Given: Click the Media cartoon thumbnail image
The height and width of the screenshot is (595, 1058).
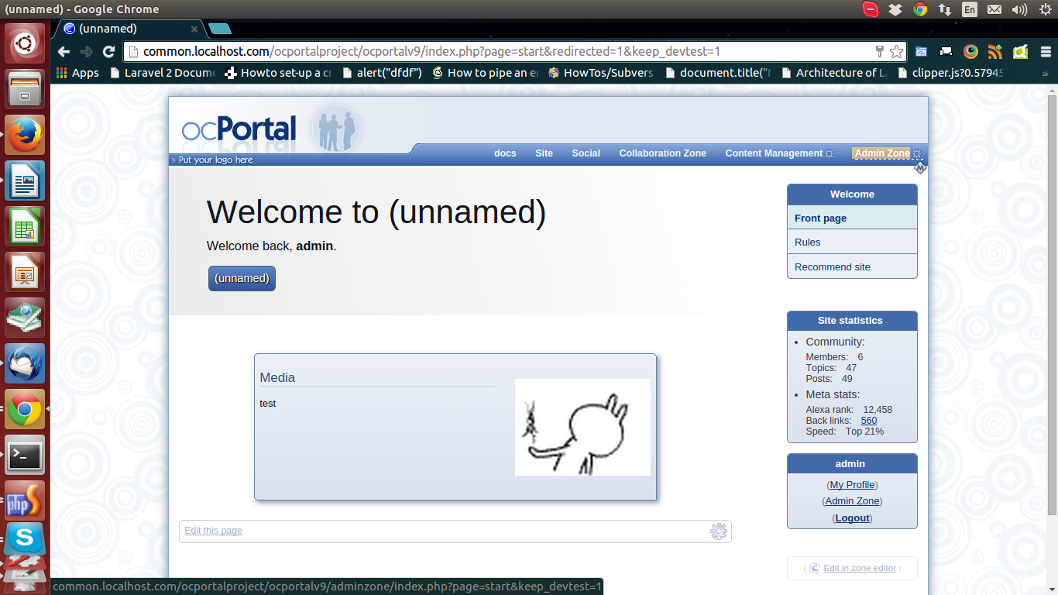Looking at the screenshot, I should (x=582, y=427).
